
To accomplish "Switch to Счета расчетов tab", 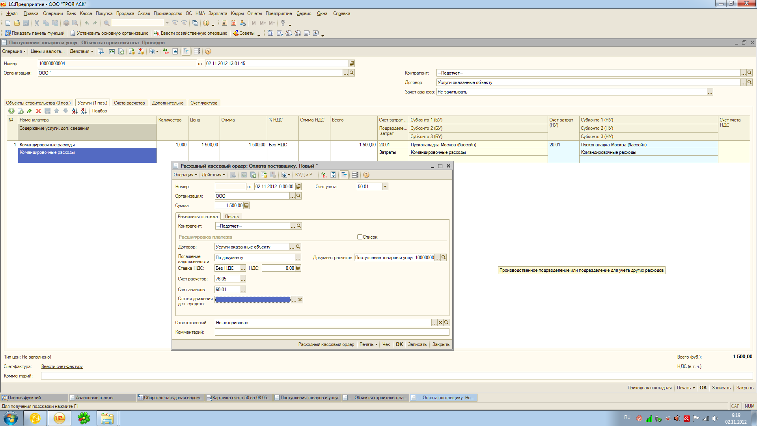I will [129, 103].
